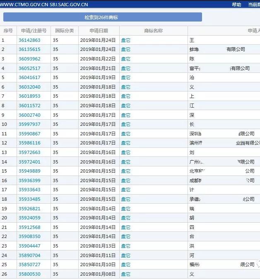Open registration number 36018953
This screenshot has height=279, width=260.
click(x=29, y=96)
